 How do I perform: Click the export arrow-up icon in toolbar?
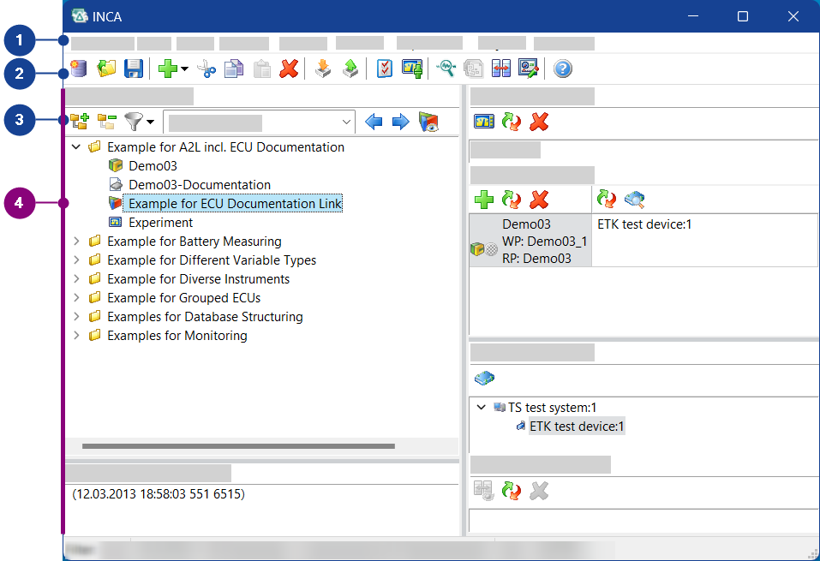click(x=350, y=69)
